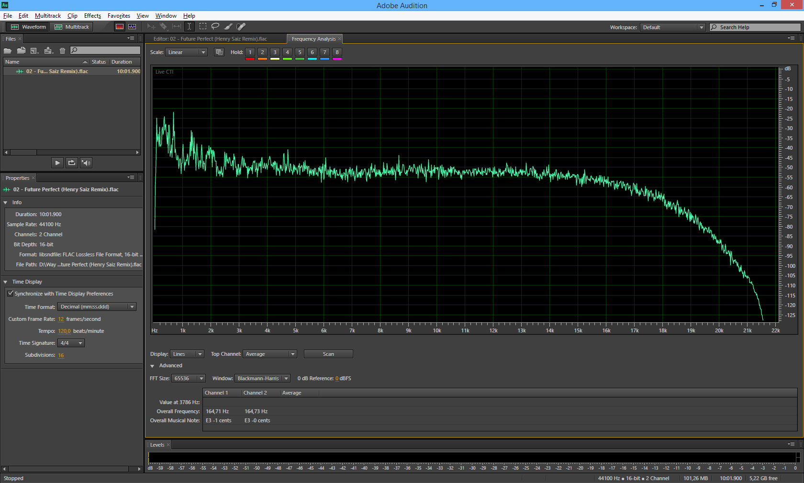Collapse the Info section in Properties

[x=6, y=203]
